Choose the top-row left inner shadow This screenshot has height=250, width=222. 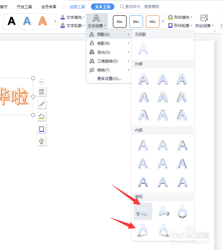(x=143, y=146)
